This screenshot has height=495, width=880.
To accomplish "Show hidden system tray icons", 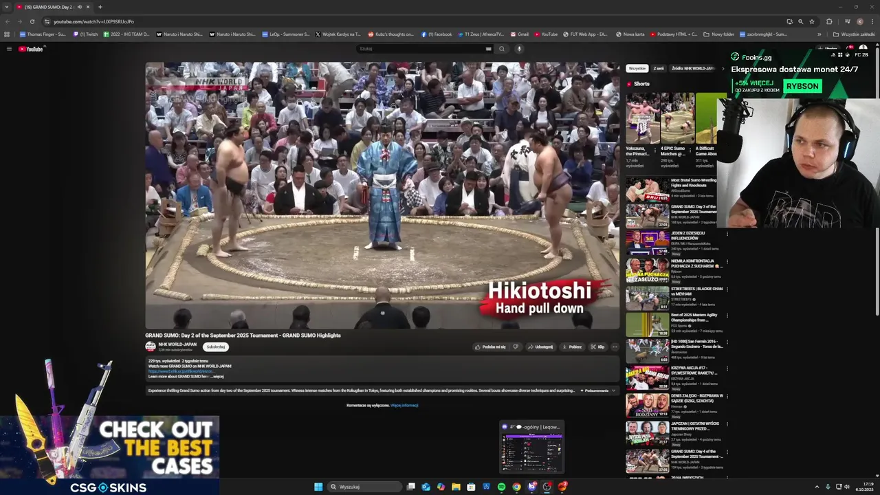I will (817, 487).
